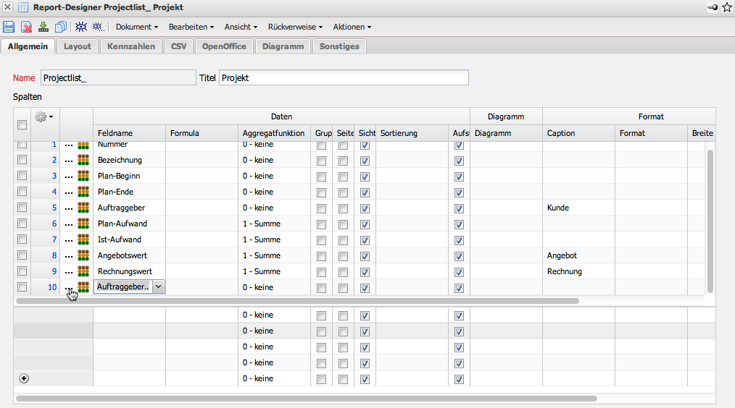The image size is (735, 408).
Task: Switch to the Kennzahlen tab
Action: (x=130, y=46)
